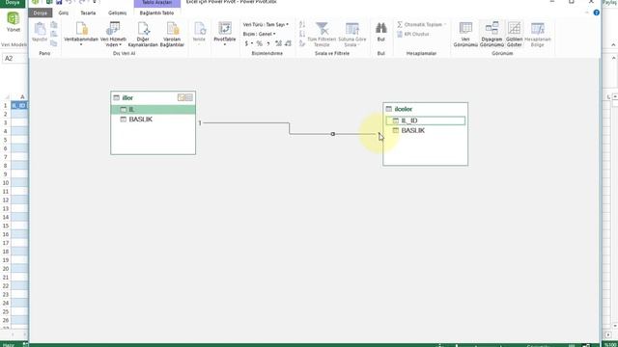This screenshot has height=347, width=618.
Task: Click the ilceler table title
Action: (x=404, y=109)
